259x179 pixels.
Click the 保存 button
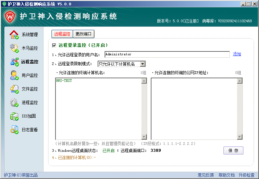[x=233, y=150]
